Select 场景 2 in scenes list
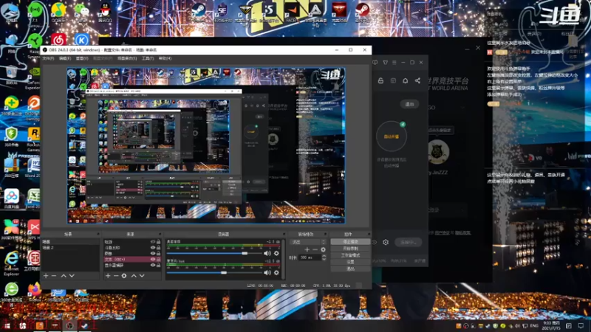This screenshot has width=591, height=332. [70, 248]
